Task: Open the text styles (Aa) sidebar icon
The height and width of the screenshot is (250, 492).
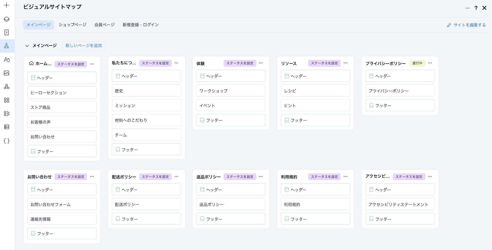Action: coord(7,60)
